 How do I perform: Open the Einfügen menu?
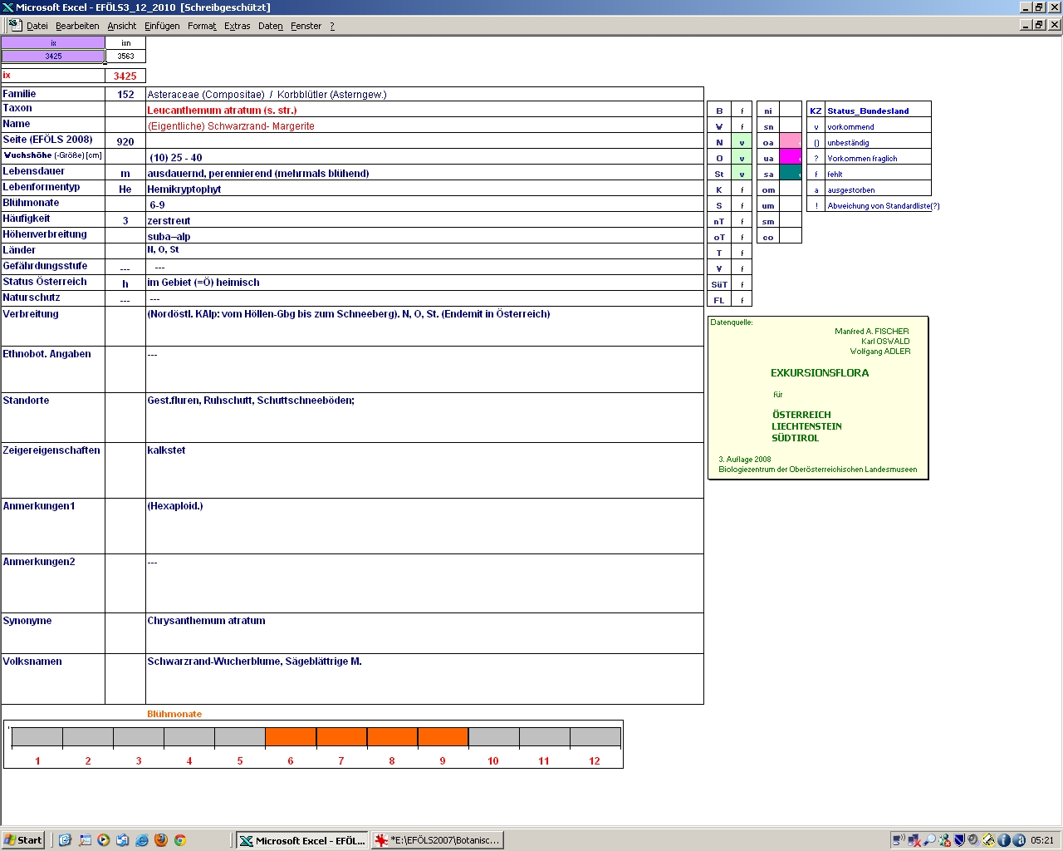point(162,26)
